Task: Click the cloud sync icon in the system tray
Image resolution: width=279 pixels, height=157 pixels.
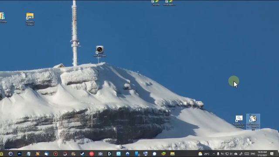Action: pos(236,154)
